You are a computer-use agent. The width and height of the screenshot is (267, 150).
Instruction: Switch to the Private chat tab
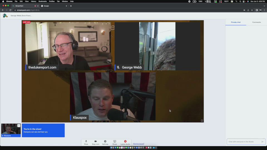coord(236,22)
